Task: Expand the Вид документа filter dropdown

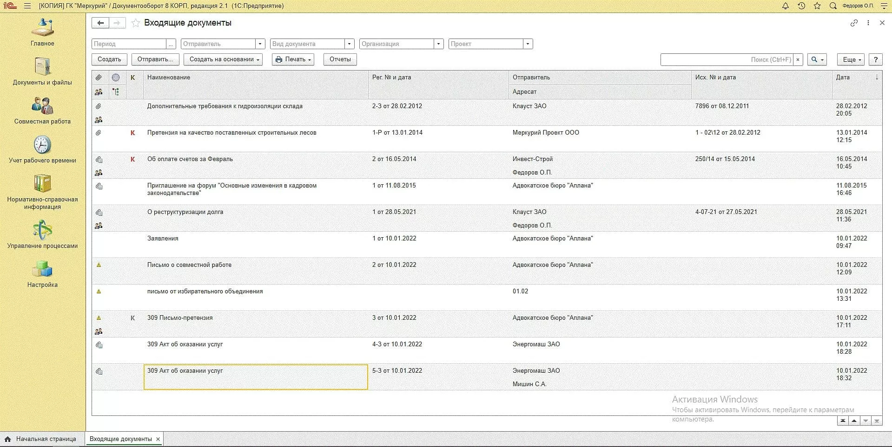Action: [349, 44]
